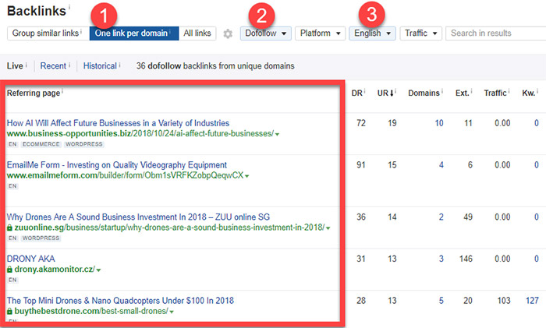Click the WORDPRESS tag on business-opportunities row
The height and width of the screenshot is (328, 546).
(84, 144)
